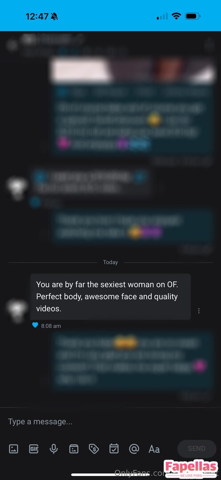Tap the back arrow in chat header
The width and height of the screenshot is (221, 480).
tap(12, 45)
